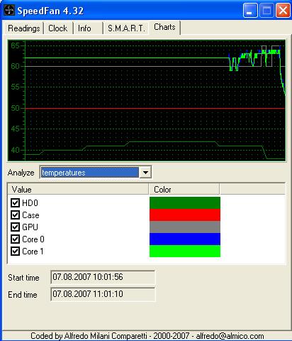Click the bright green Core 1 swatch
This screenshot has height=341, width=292.
(185, 251)
